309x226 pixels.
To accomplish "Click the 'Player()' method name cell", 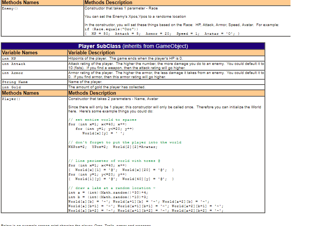I will [34, 154].
